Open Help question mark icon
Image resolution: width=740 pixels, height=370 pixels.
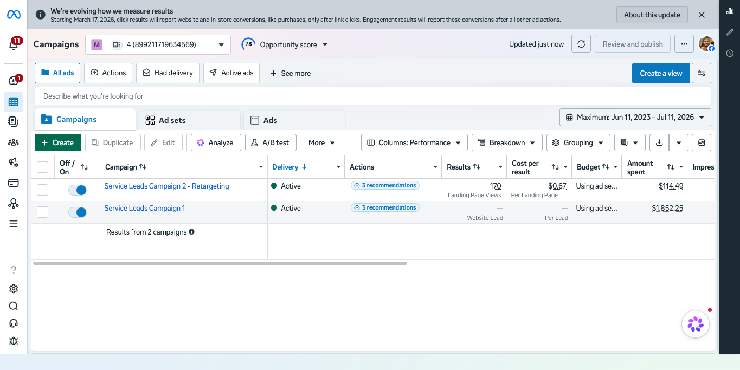click(14, 270)
